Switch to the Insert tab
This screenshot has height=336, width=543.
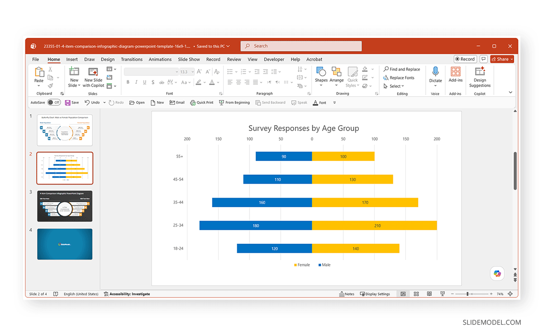(x=72, y=59)
